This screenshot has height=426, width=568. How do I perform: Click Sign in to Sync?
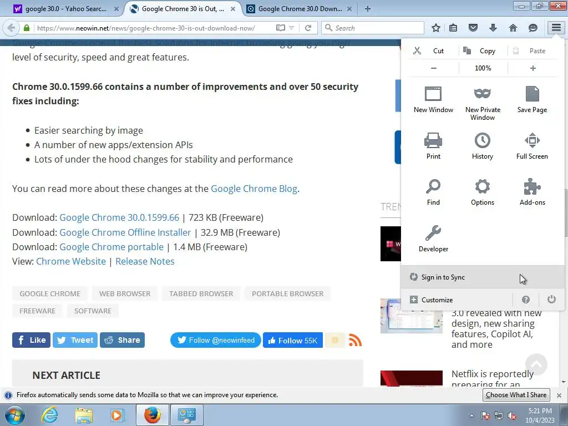(x=483, y=277)
